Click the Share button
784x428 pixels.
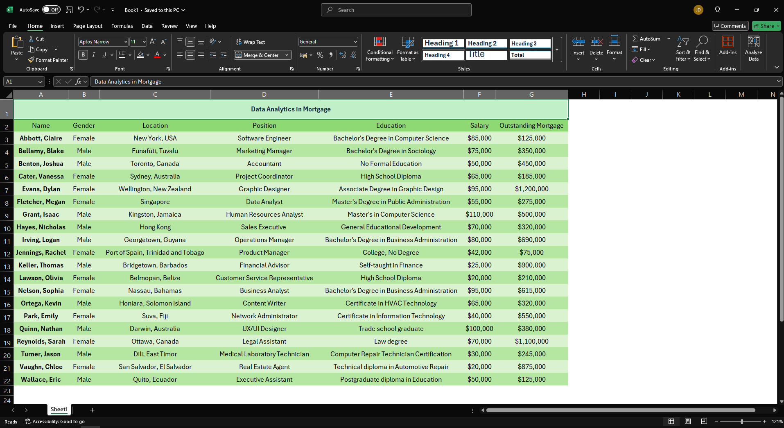[766, 26]
